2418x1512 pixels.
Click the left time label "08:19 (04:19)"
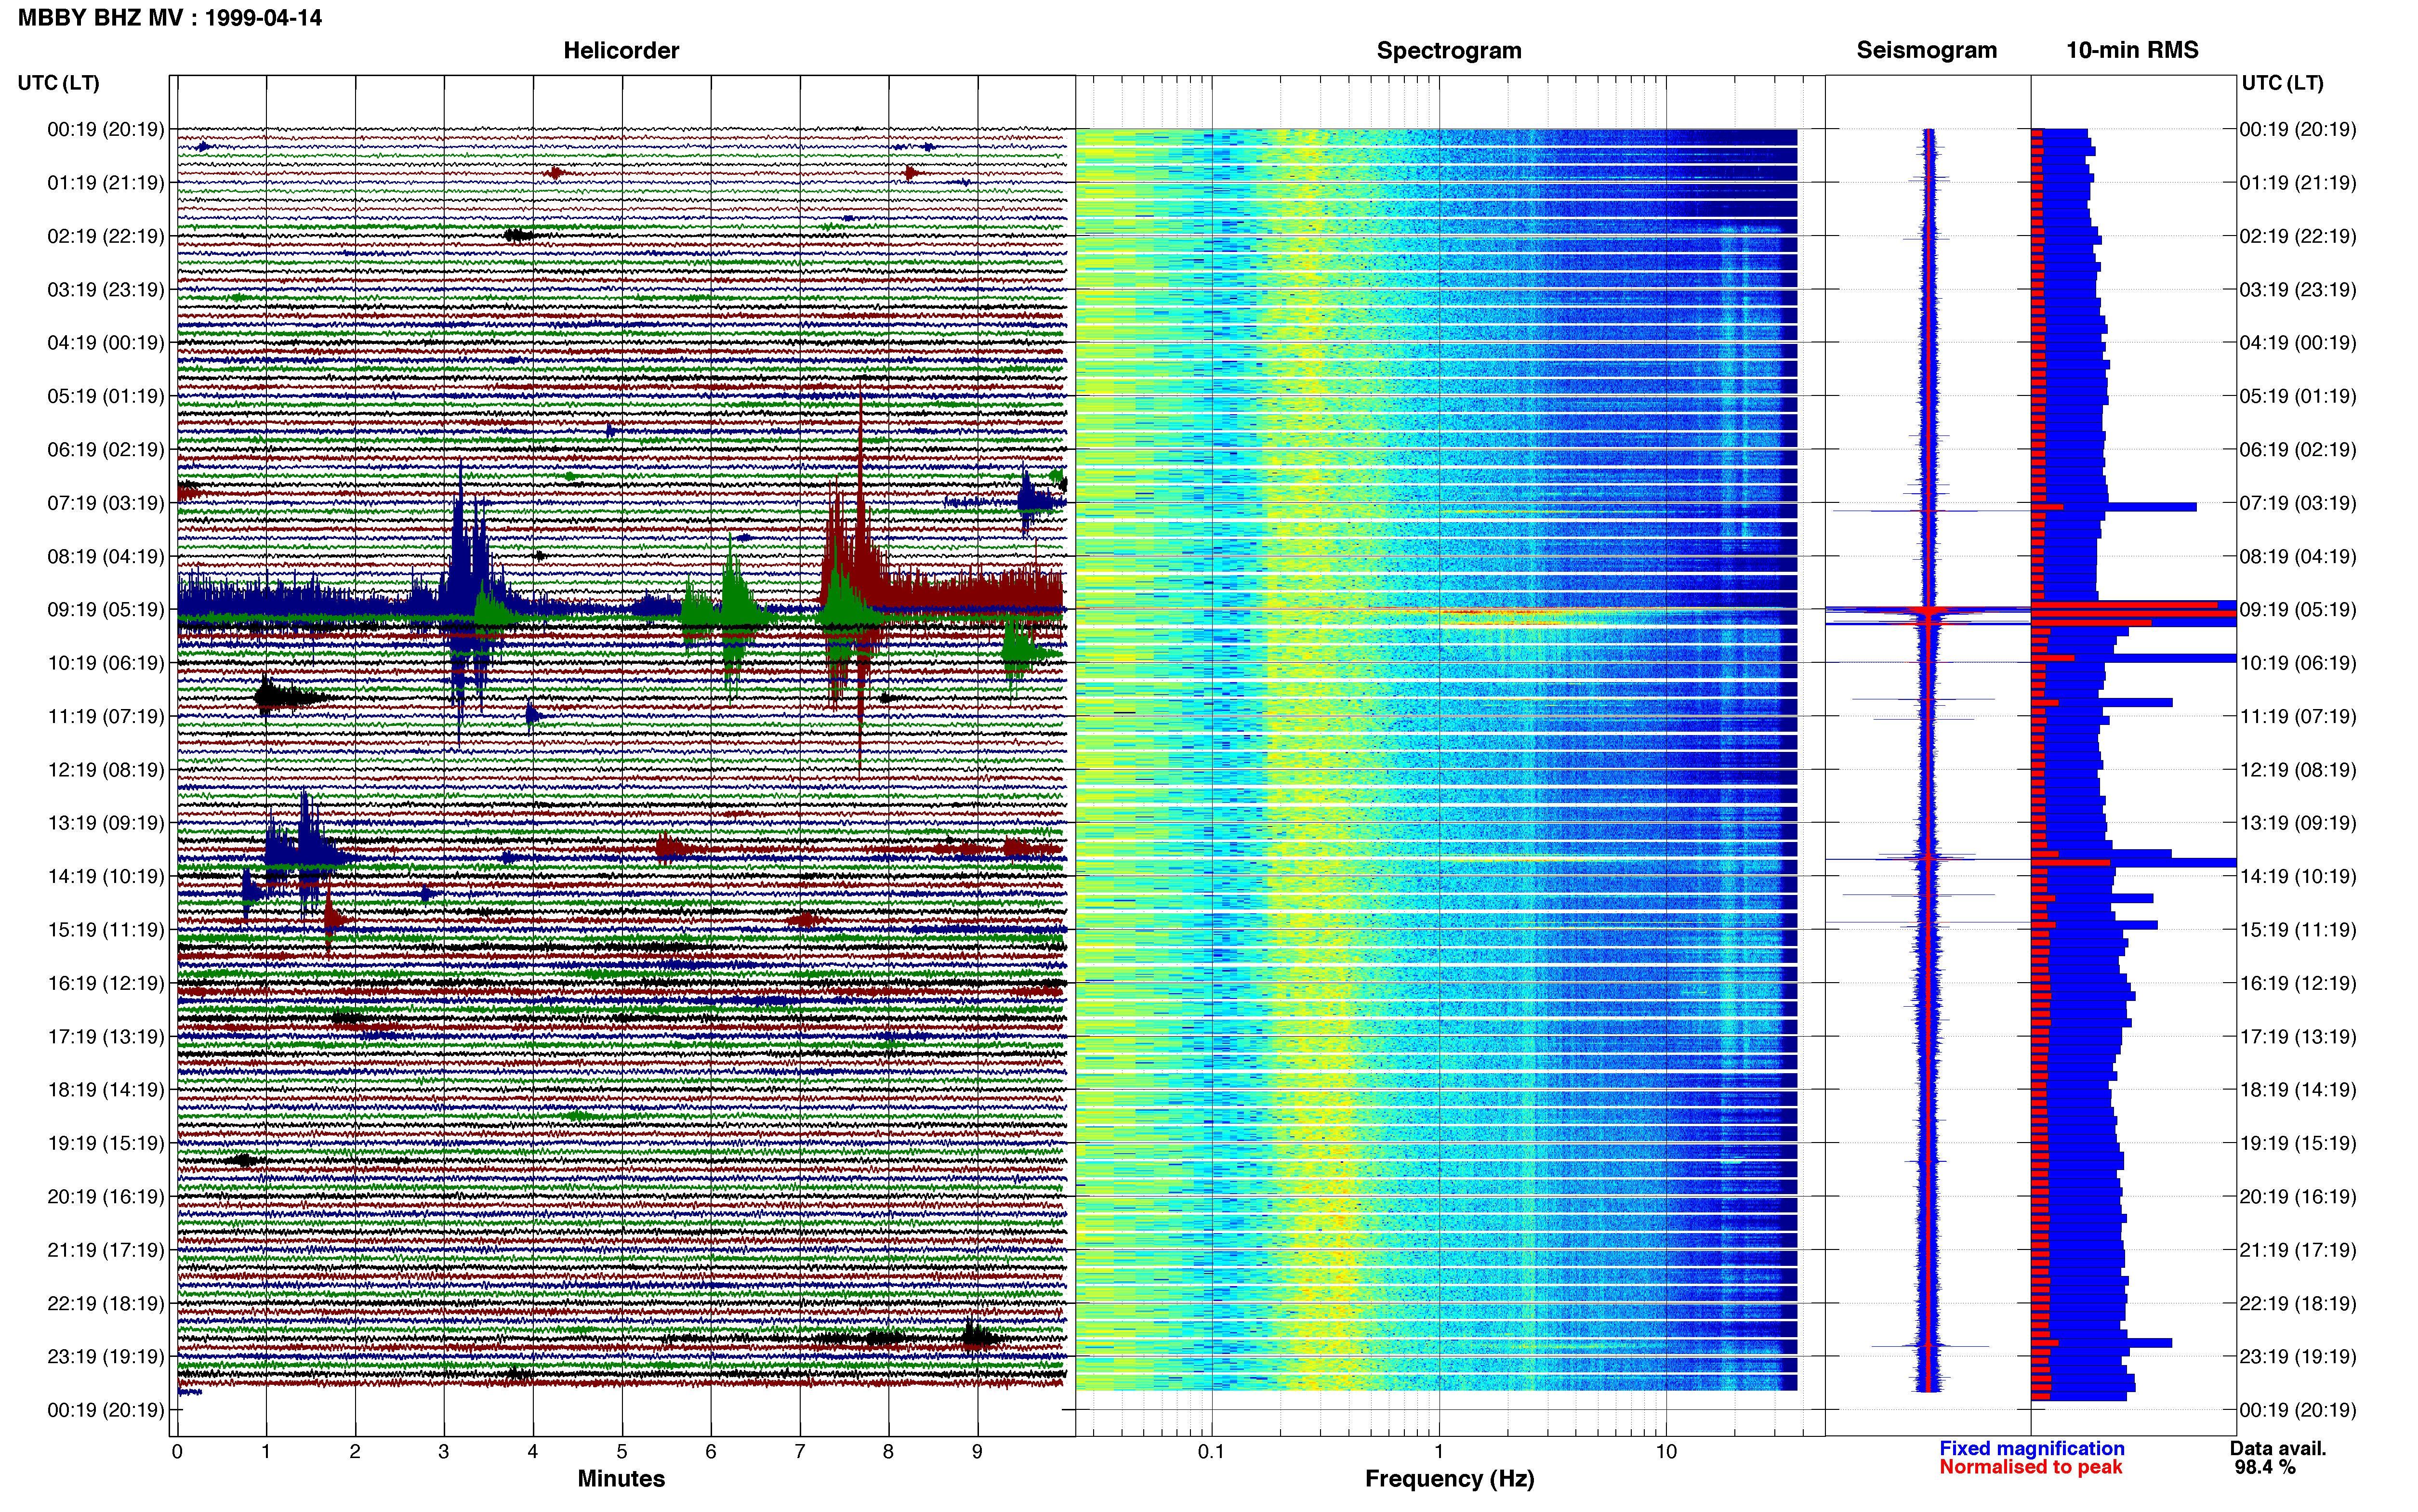coord(105,556)
